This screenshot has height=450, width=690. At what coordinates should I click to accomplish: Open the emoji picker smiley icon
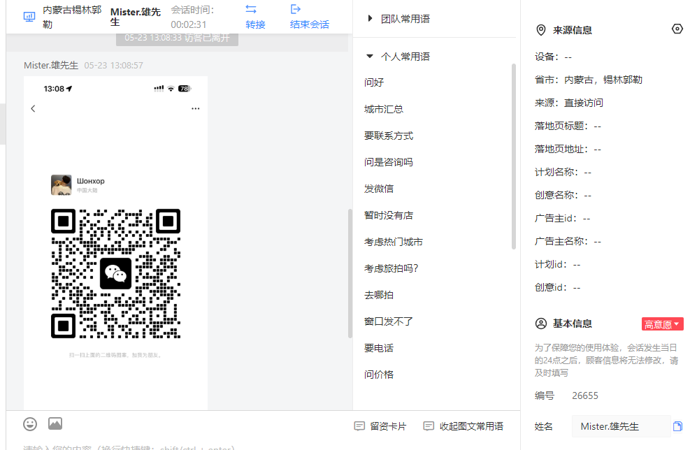(30, 424)
